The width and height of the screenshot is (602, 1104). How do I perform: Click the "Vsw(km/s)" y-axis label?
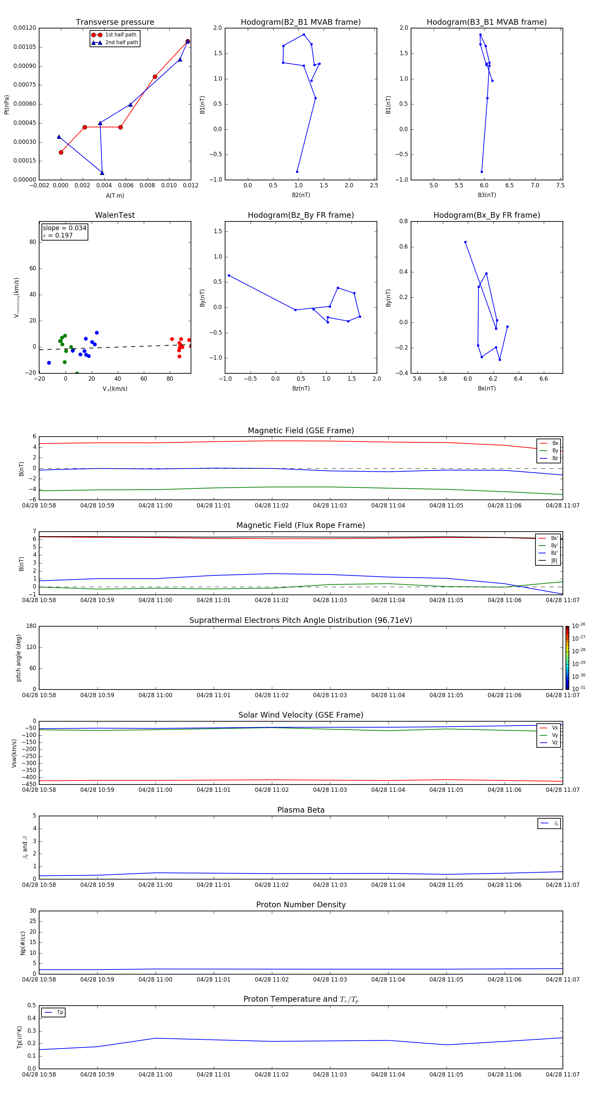point(14,753)
